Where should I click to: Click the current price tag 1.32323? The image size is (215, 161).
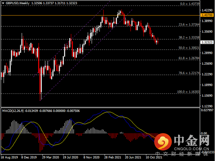[207, 42]
